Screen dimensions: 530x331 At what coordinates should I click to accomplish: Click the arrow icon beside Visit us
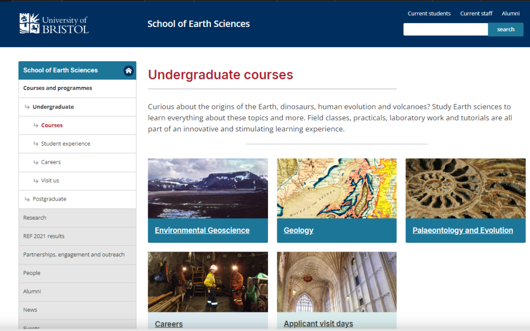pyautogui.click(x=36, y=180)
